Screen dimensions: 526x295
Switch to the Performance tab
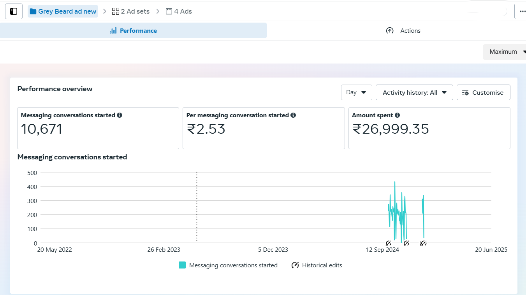pyautogui.click(x=133, y=31)
